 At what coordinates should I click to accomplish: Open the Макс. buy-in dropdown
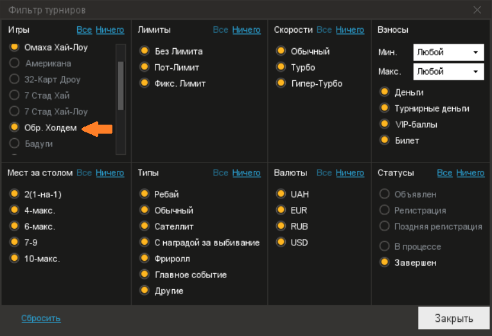tap(448, 71)
